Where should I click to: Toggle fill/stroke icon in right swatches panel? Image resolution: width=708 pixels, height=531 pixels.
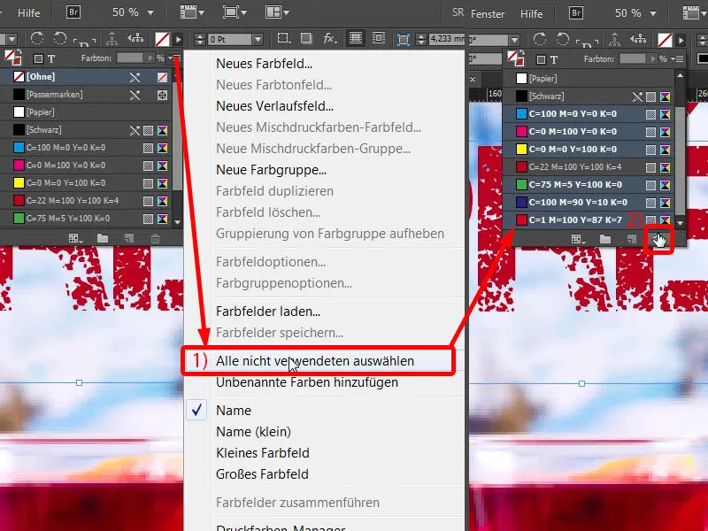516,58
